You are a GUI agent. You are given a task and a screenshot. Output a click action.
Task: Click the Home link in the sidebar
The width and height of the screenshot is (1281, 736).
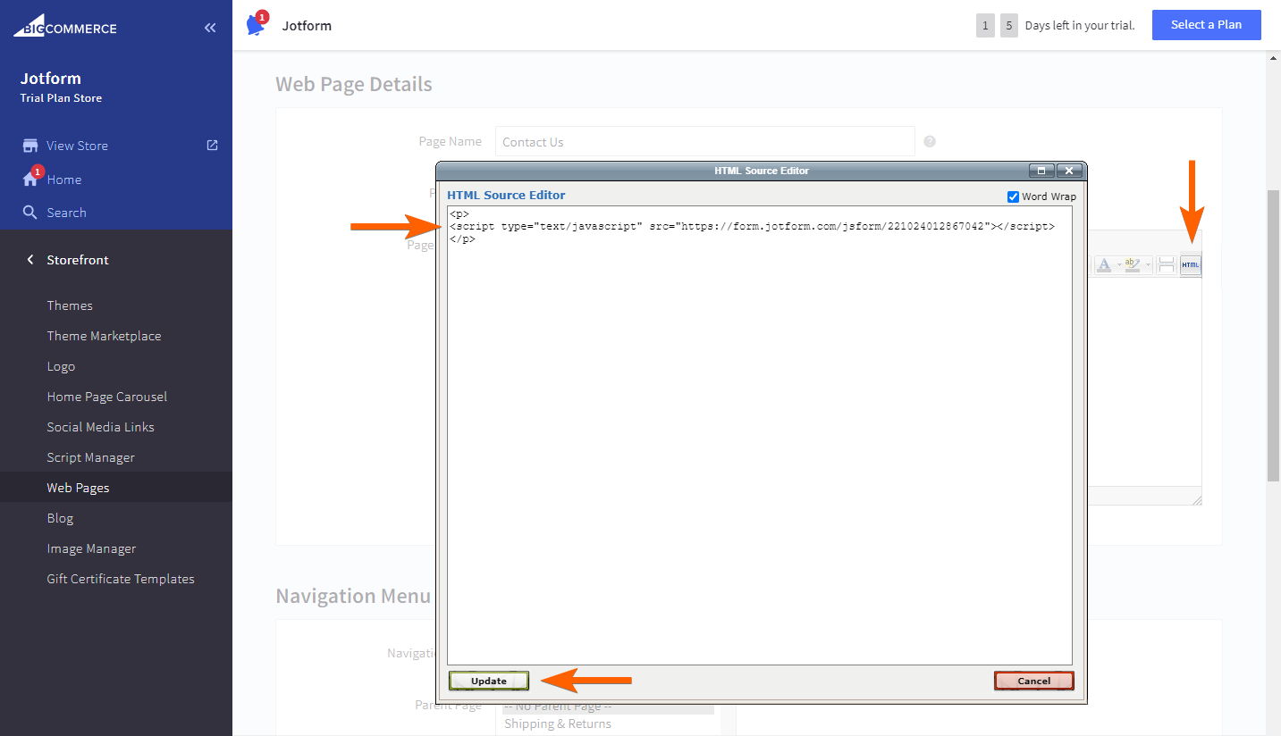point(64,180)
